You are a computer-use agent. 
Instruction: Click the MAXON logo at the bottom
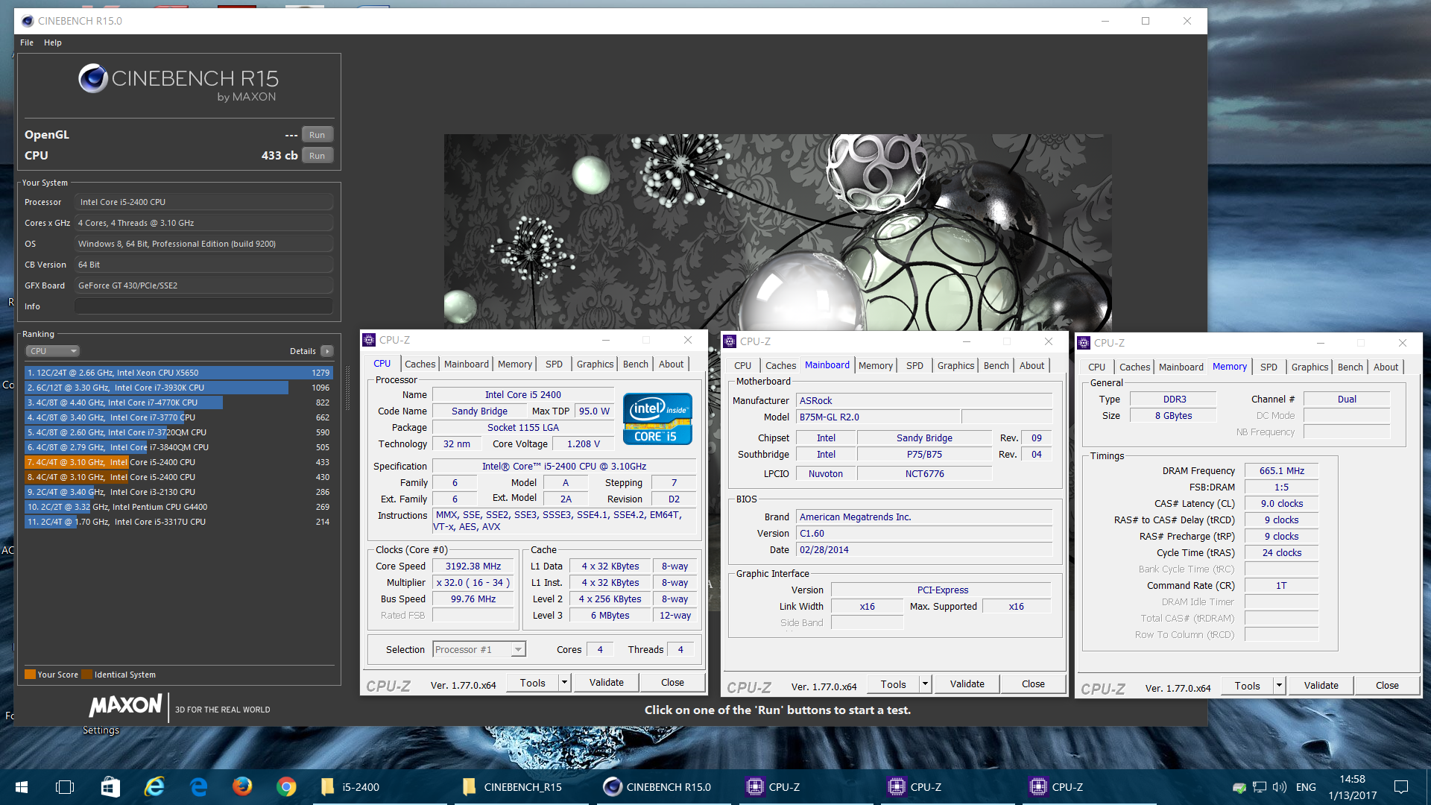pyautogui.click(x=125, y=705)
